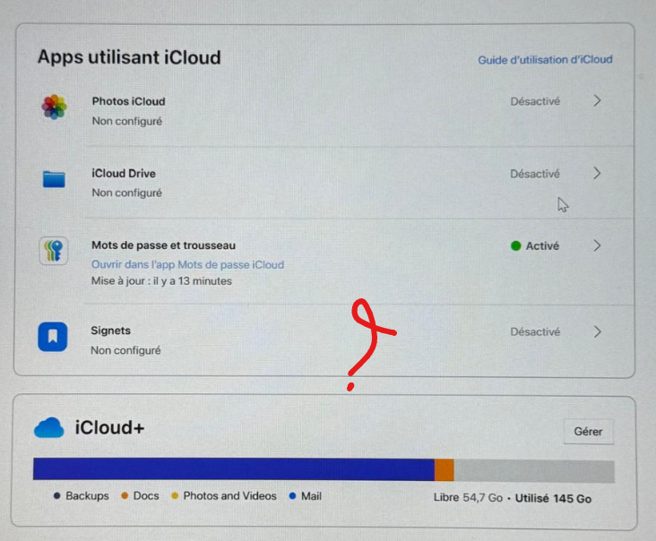Click the Mail legend dot
This screenshot has height=541, width=656.
click(x=292, y=496)
